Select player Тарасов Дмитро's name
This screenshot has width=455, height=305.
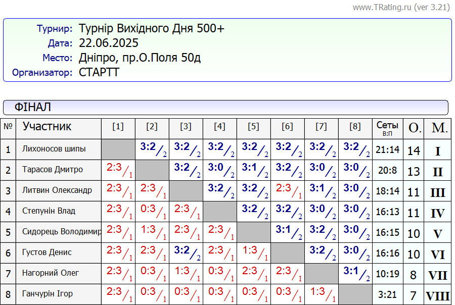[53, 170]
